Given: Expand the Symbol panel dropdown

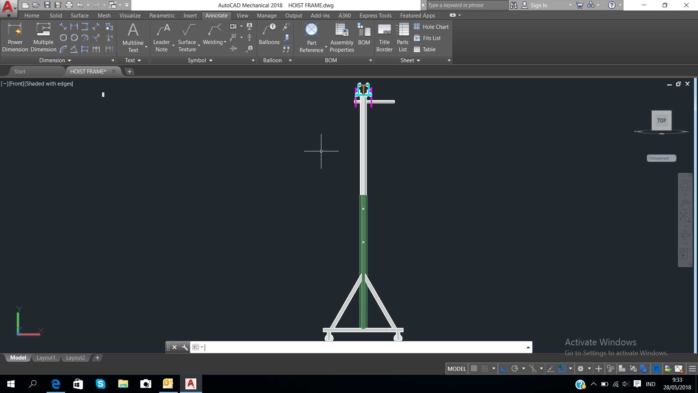Looking at the screenshot, I should click(200, 60).
